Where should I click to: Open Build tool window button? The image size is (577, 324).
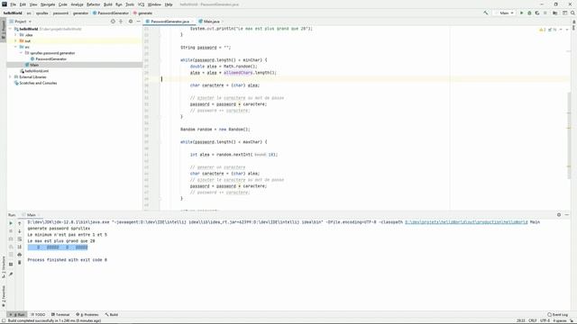tap(112, 314)
